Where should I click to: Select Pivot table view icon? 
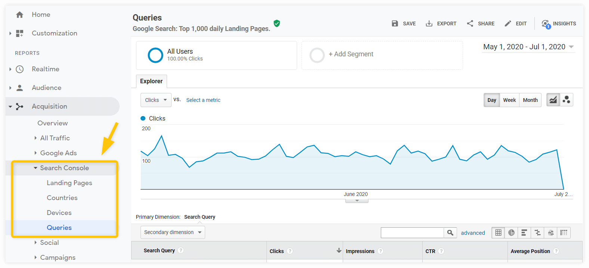(564, 233)
